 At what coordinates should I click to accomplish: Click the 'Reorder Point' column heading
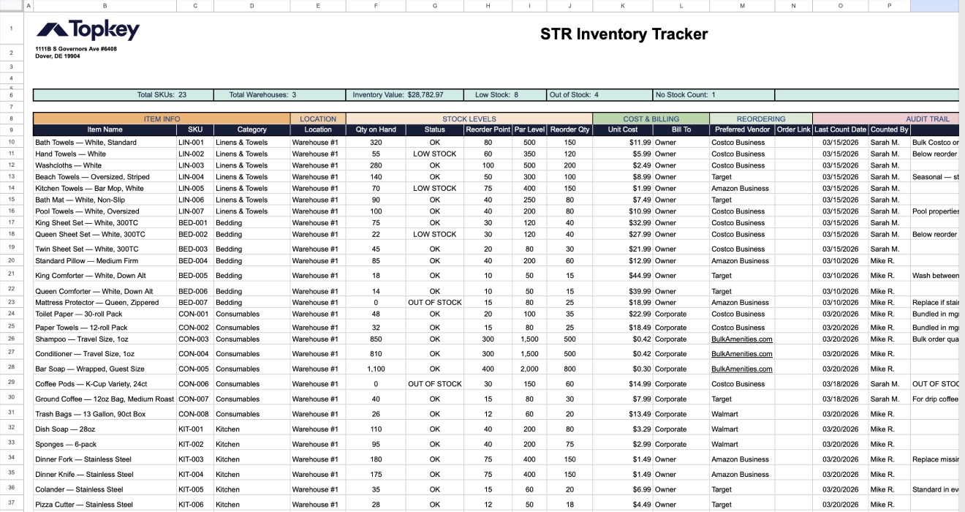pos(488,129)
